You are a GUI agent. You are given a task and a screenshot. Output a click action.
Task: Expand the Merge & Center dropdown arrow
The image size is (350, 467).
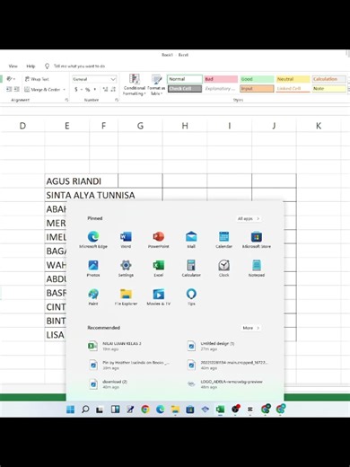click(64, 89)
